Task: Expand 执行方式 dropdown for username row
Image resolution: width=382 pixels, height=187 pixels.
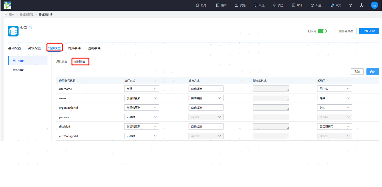Action: (x=142, y=89)
